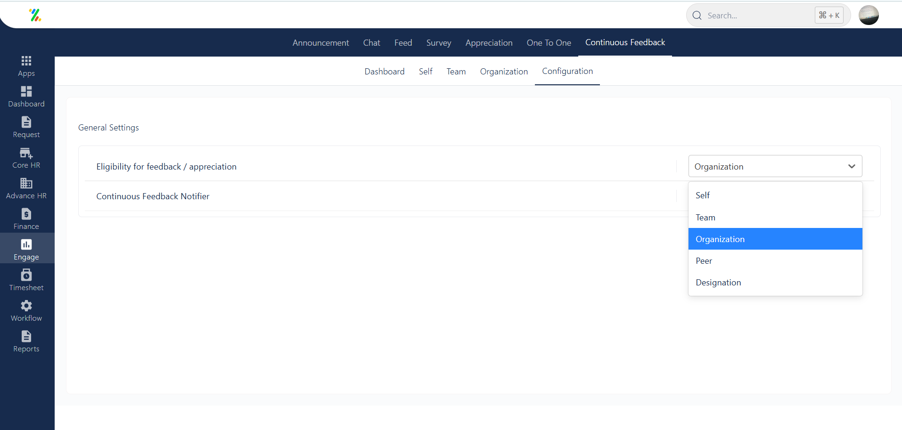Choose Self from the dropdown list
The height and width of the screenshot is (430, 902).
pyautogui.click(x=775, y=195)
